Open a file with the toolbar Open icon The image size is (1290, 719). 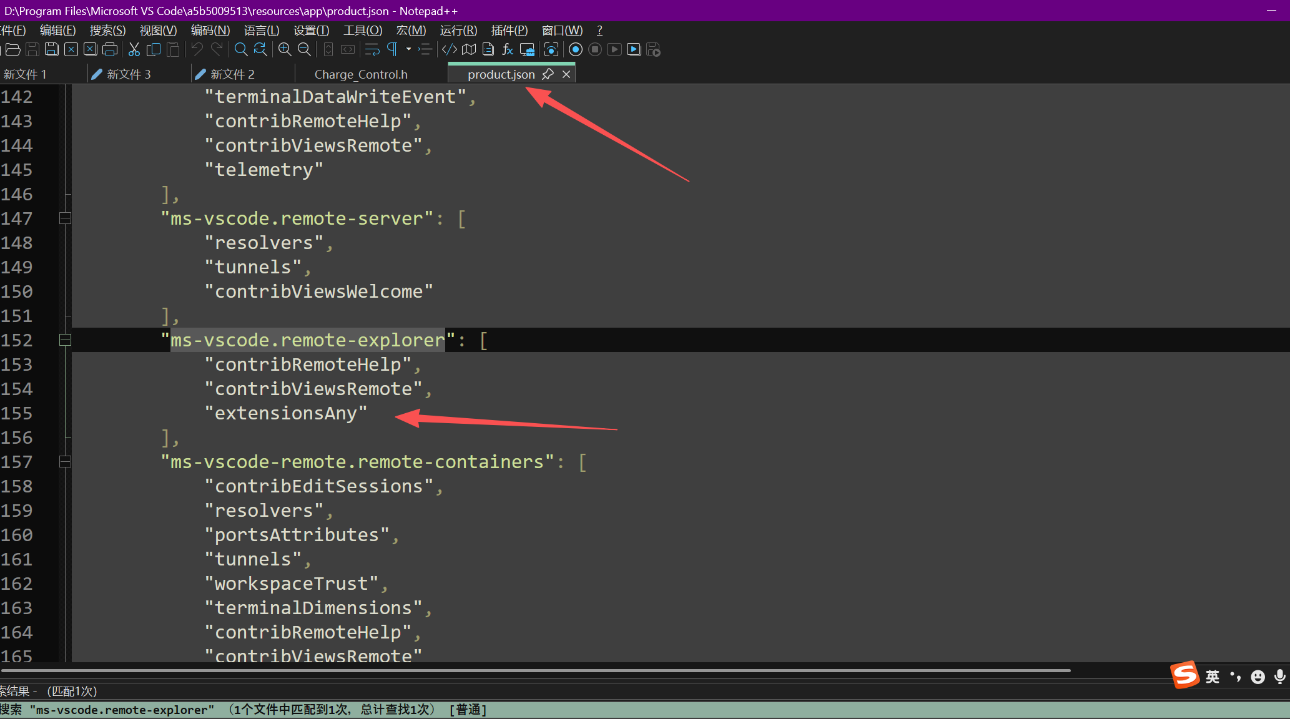click(13, 49)
